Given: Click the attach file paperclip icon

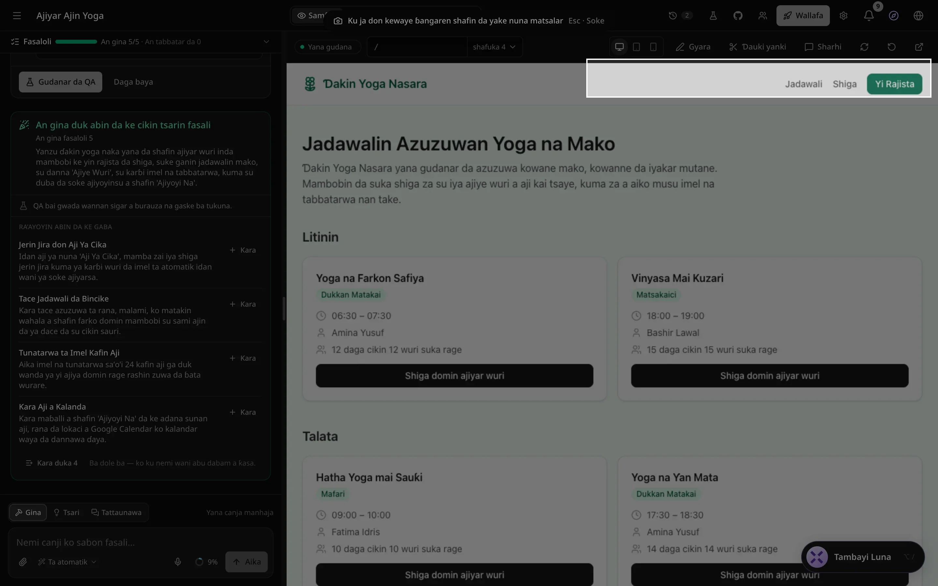Looking at the screenshot, I should coord(23,562).
